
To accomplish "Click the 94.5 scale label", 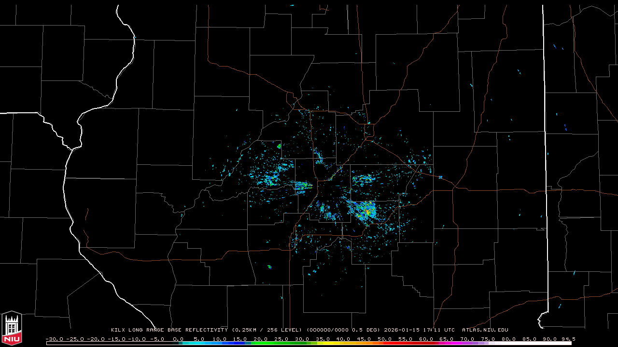I will click(x=568, y=339).
